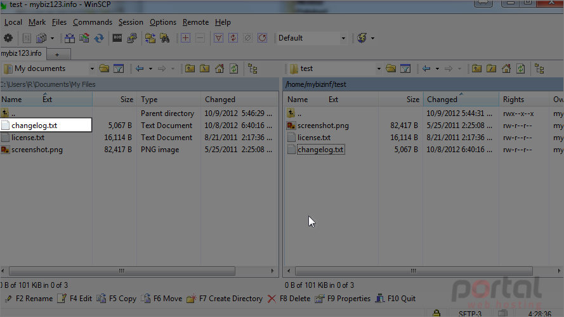This screenshot has height=317, width=564.
Task: Click the Synchronize toolbar icon
Action: [x=84, y=38]
